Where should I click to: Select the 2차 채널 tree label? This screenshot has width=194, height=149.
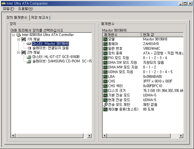click(34, 52)
